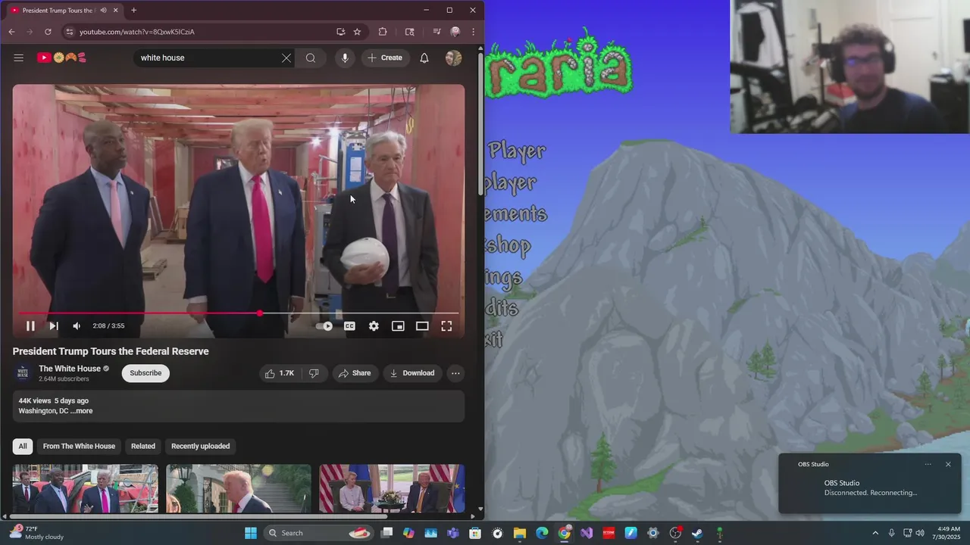Open first recommended video thumbnail
Image resolution: width=970 pixels, height=545 pixels.
coord(85,489)
